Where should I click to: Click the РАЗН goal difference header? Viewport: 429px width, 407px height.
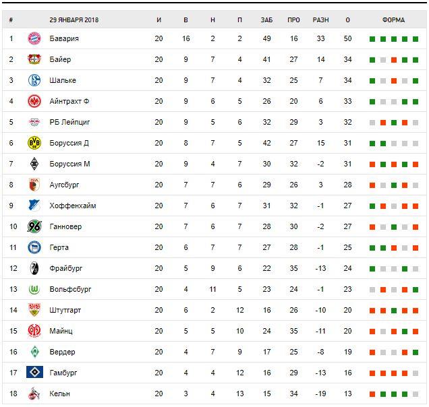click(x=320, y=20)
